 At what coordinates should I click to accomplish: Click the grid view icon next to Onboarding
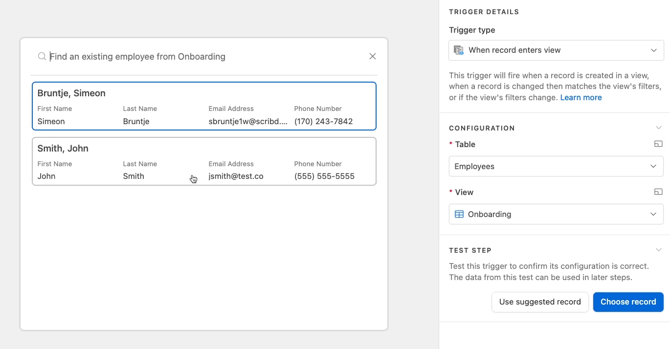point(459,215)
